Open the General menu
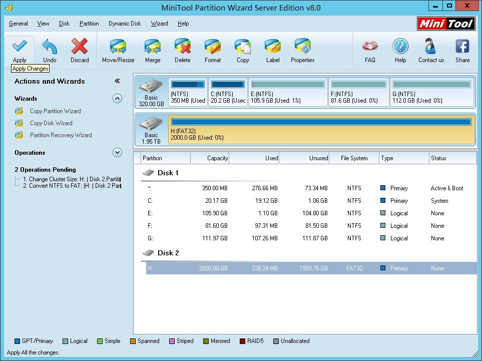 point(19,24)
